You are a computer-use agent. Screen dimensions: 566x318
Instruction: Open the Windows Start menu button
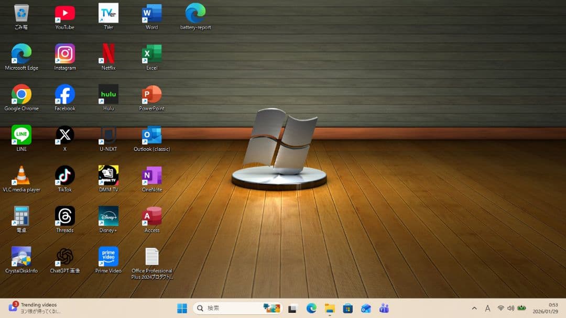pyautogui.click(x=182, y=309)
